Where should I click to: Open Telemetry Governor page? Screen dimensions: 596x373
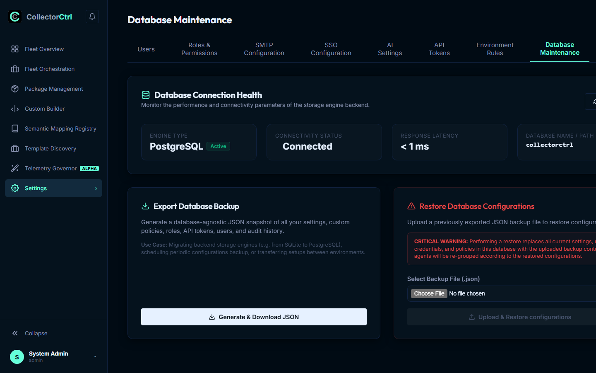(x=53, y=168)
